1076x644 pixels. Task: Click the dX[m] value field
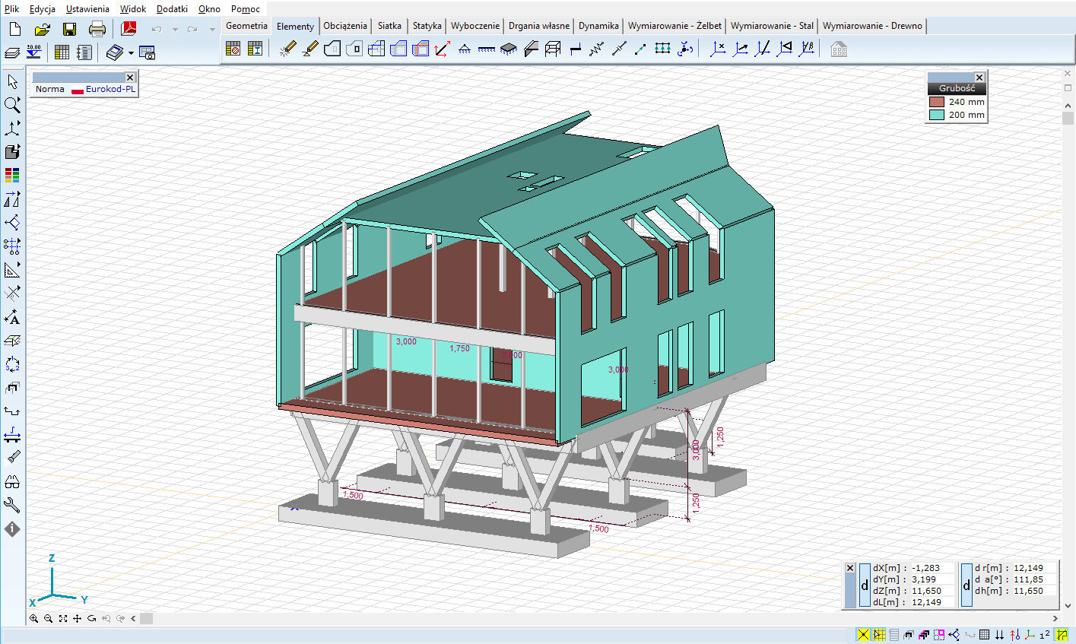[932, 568]
